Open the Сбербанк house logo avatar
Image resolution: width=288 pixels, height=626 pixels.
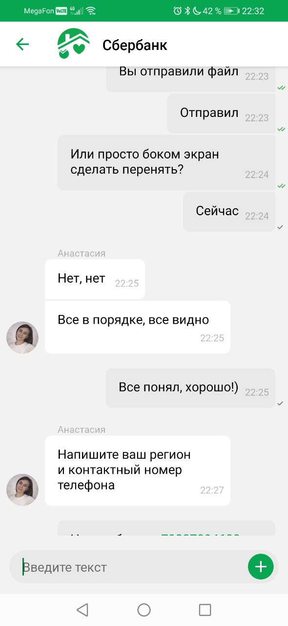pos(74,44)
